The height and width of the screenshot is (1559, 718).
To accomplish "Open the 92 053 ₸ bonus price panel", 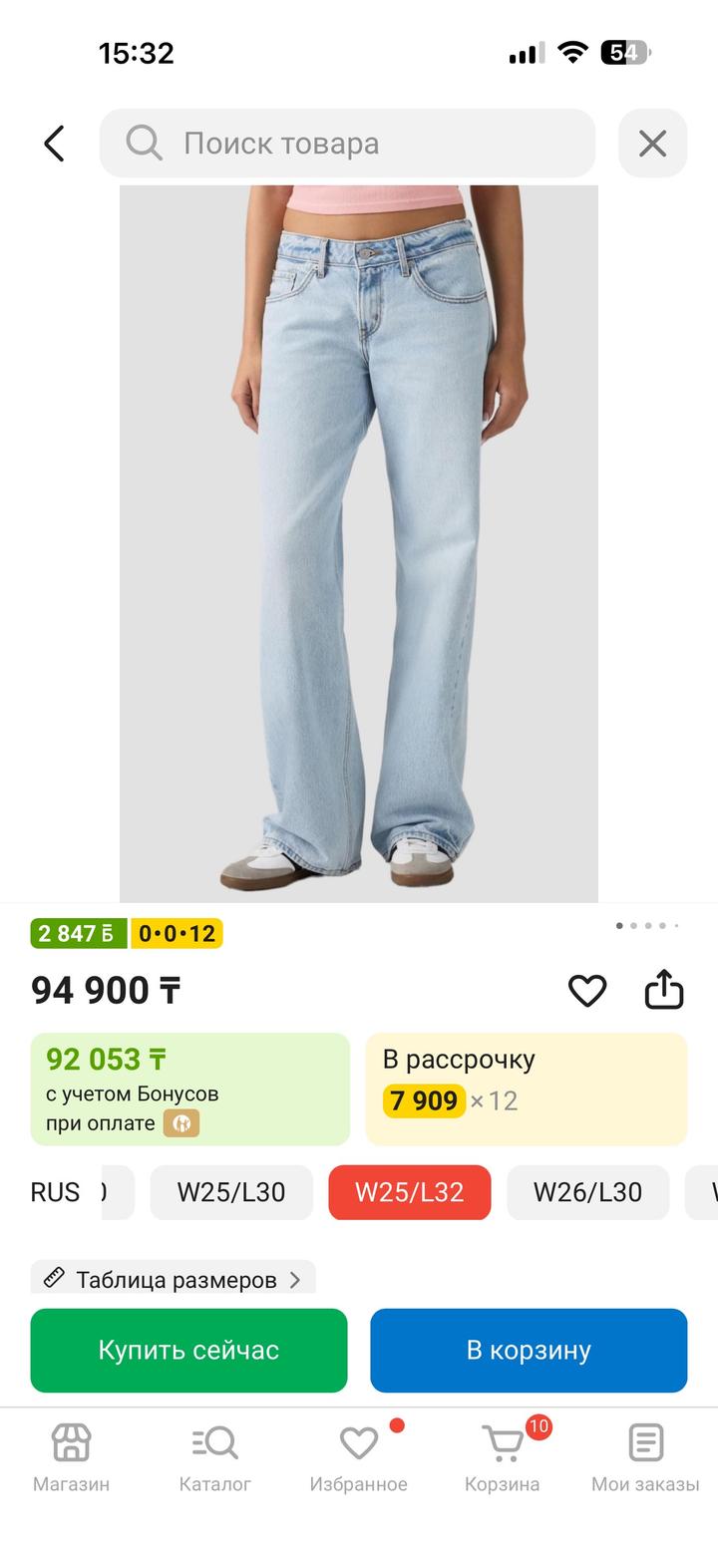I will point(190,1090).
